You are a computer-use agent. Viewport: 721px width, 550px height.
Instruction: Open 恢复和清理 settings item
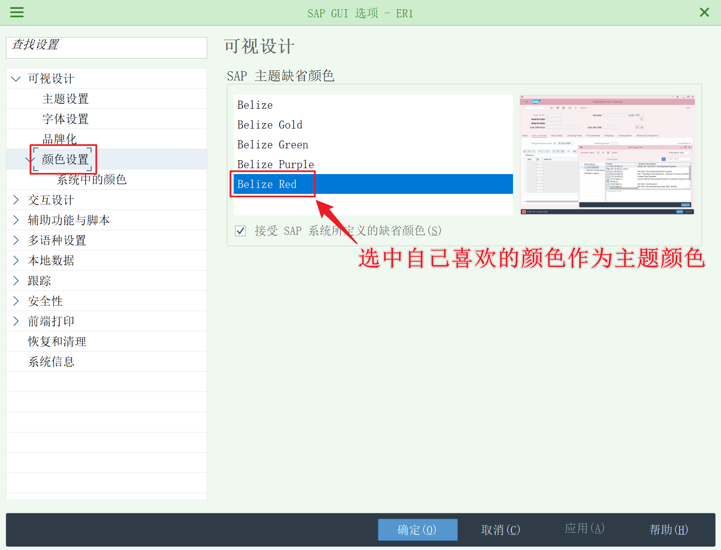[57, 341]
